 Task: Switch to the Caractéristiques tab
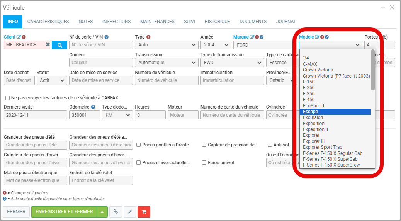[48, 22]
